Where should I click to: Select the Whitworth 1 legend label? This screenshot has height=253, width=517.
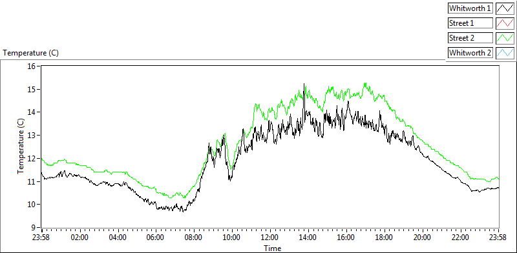[x=470, y=8]
